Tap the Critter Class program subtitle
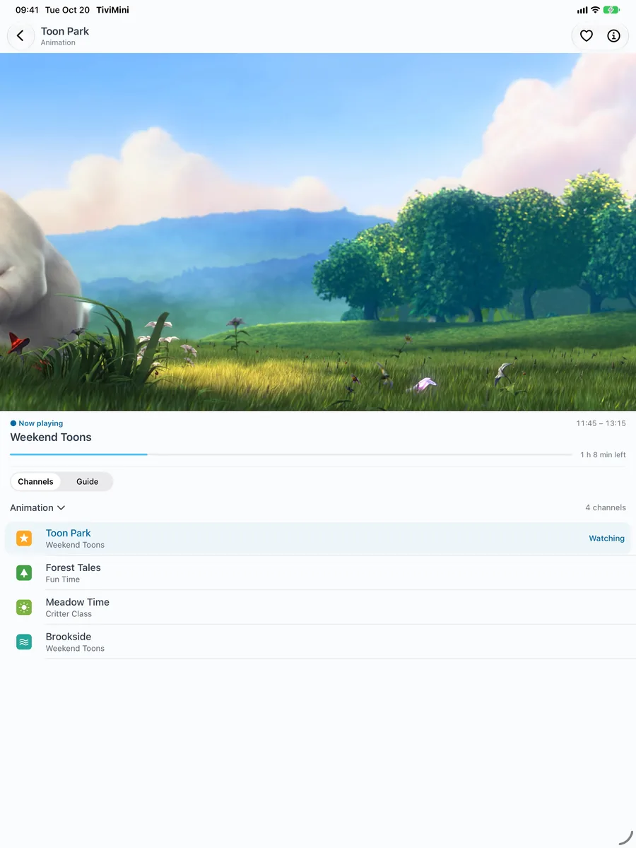636x848 pixels. [69, 614]
